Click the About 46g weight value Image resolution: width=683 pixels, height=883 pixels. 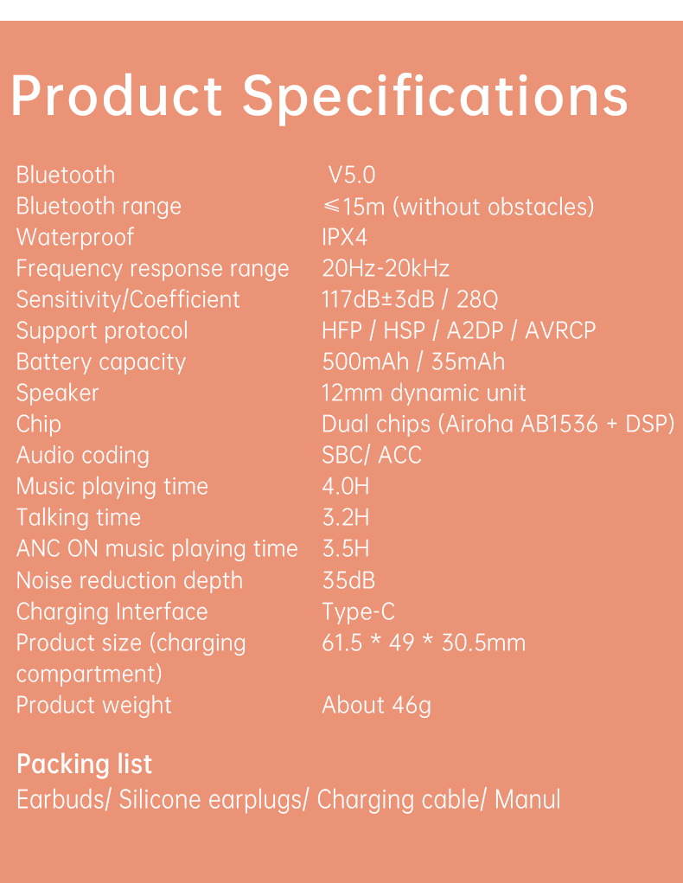[x=376, y=705]
